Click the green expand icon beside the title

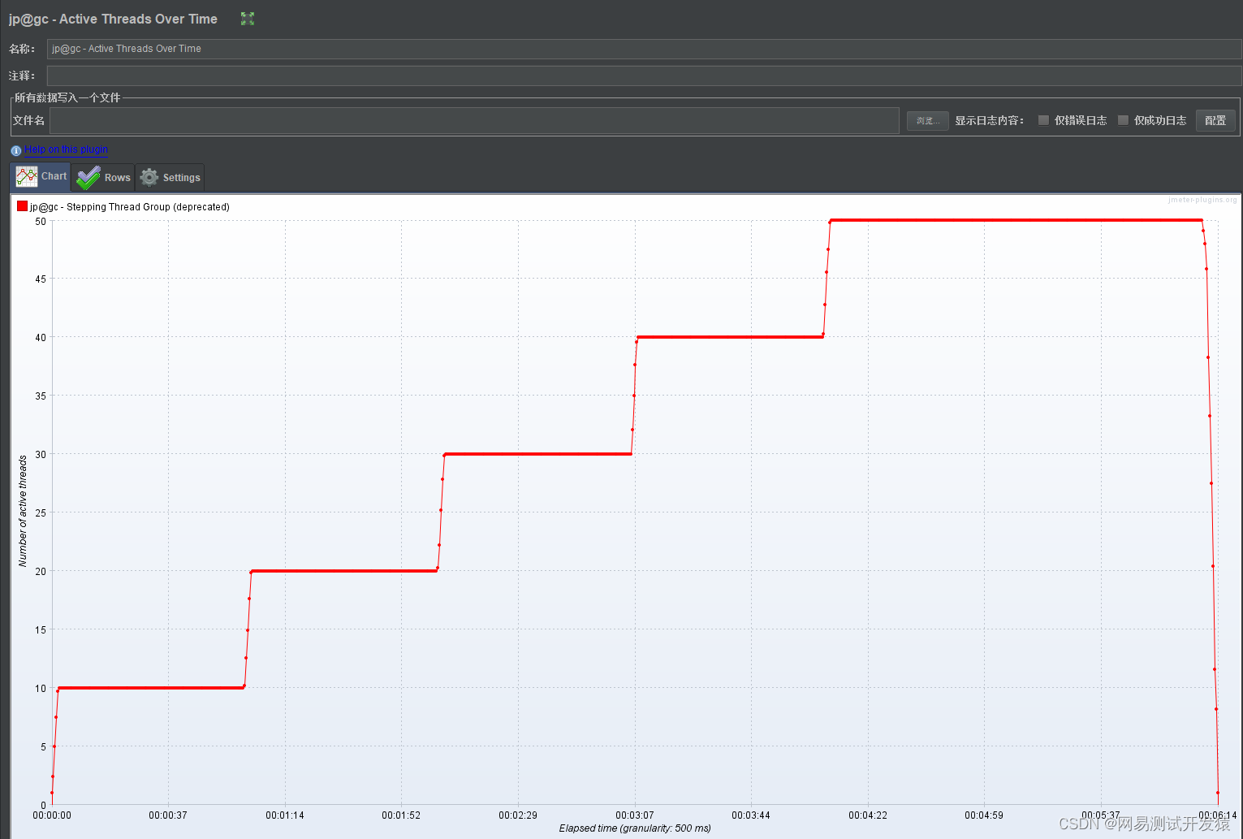pyautogui.click(x=248, y=19)
